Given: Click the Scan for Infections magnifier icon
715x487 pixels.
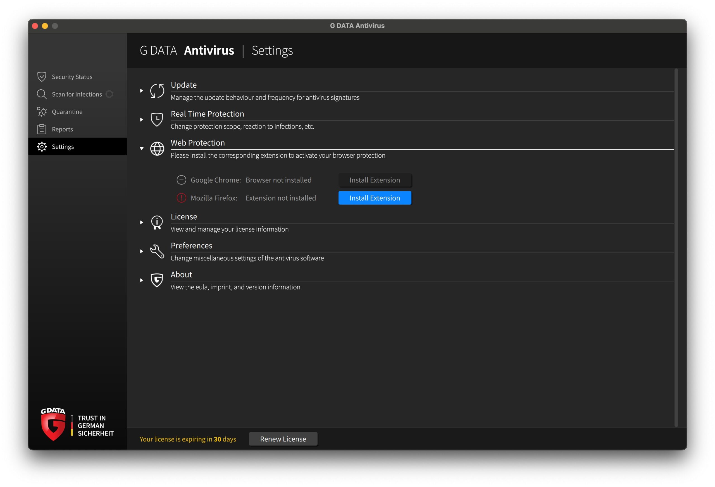Looking at the screenshot, I should point(42,94).
